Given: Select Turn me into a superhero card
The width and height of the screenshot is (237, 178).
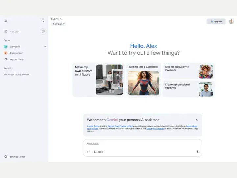Looking at the screenshot, I should (x=144, y=80).
